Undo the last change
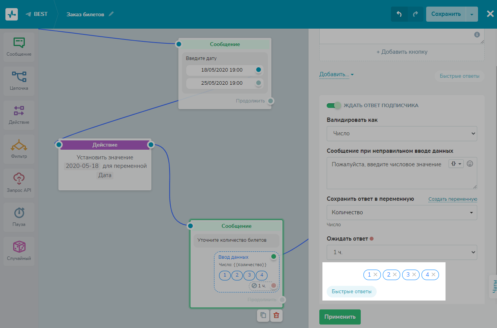The height and width of the screenshot is (328, 497). pos(399,14)
